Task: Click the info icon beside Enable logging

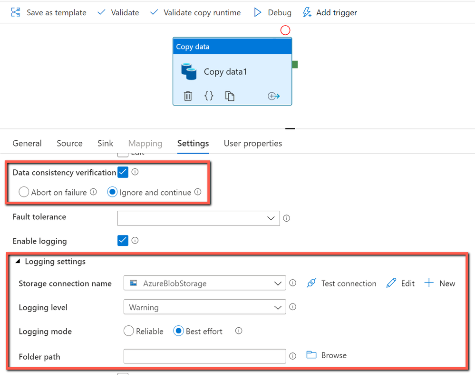Action: (135, 240)
